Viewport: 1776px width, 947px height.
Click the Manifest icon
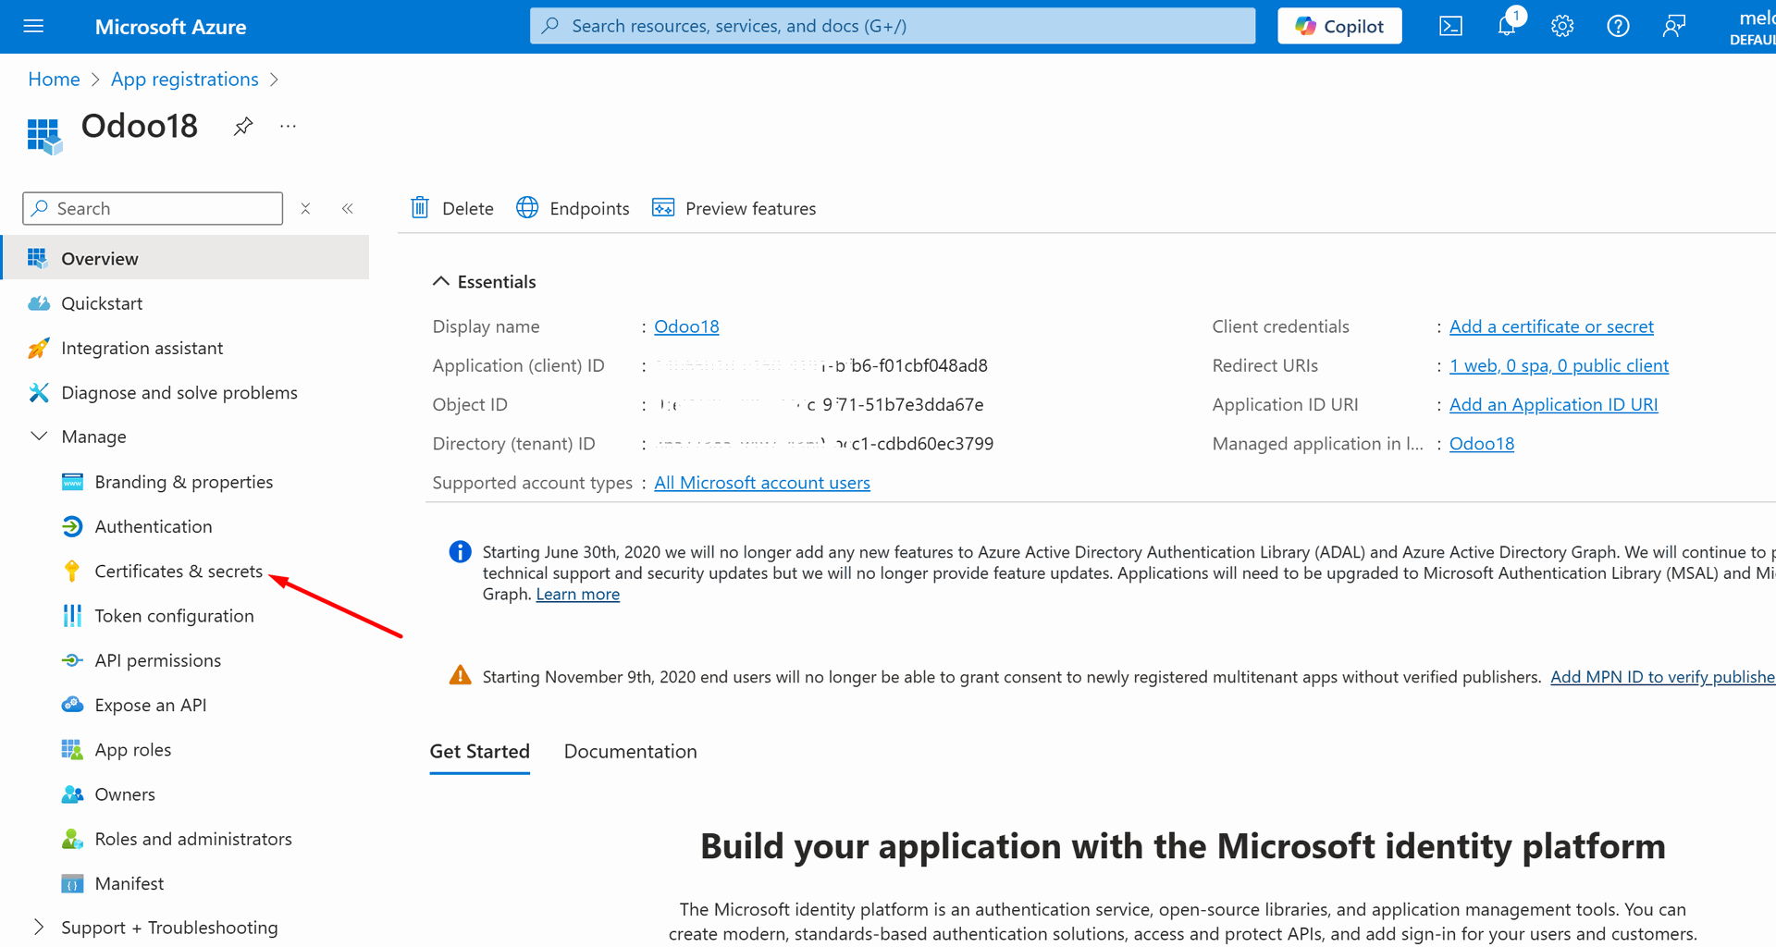click(72, 883)
